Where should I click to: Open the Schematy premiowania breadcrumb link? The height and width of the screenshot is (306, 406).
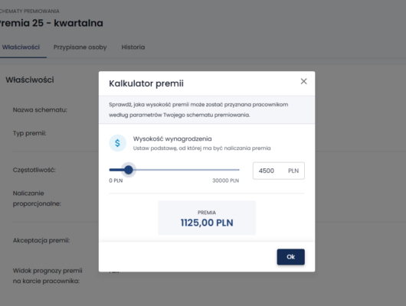tap(29, 11)
